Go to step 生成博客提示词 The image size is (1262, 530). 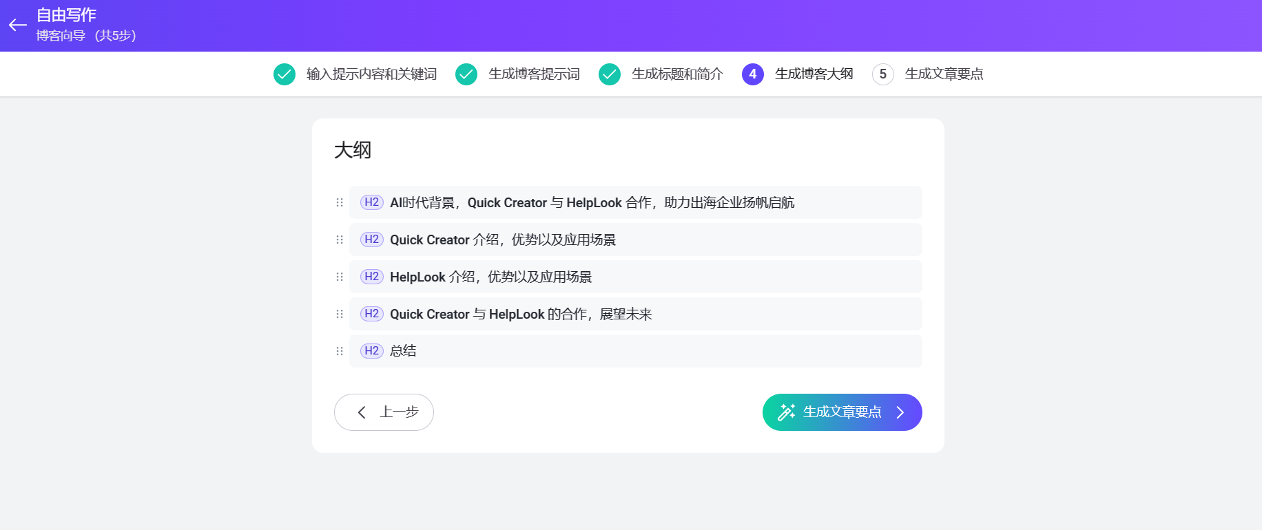[535, 74]
